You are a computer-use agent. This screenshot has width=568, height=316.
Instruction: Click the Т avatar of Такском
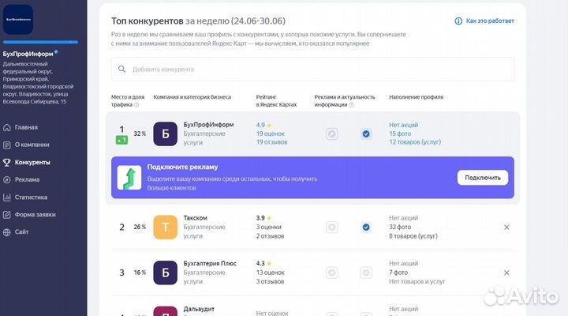(x=165, y=227)
